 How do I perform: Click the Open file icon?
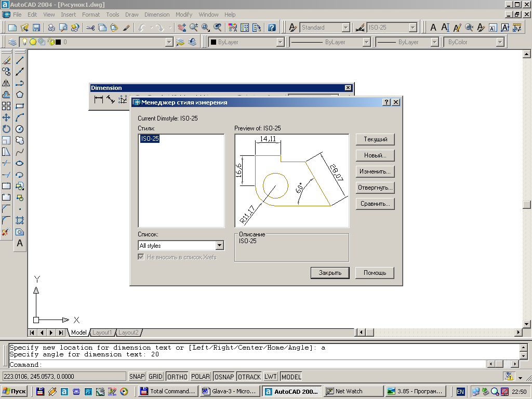pyautogui.click(x=24, y=28)
